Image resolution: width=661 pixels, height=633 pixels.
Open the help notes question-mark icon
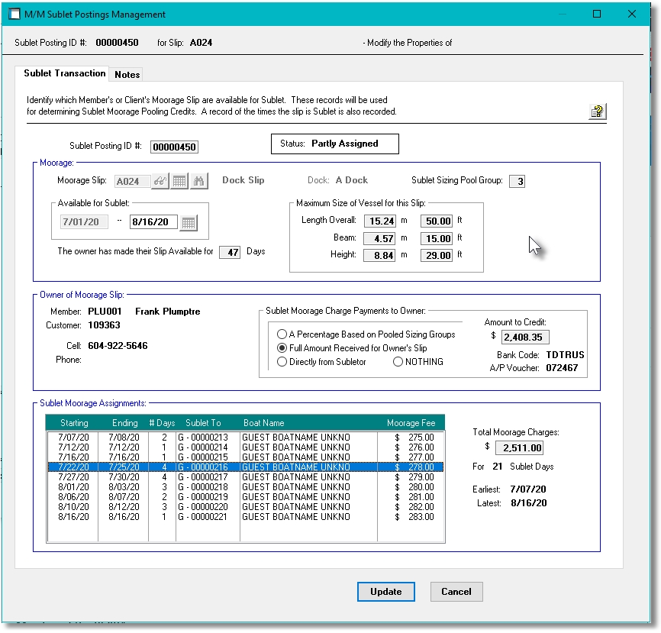tap(597, 111)
